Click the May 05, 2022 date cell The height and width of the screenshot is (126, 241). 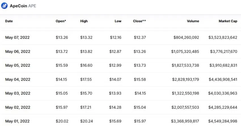point(18,65)
